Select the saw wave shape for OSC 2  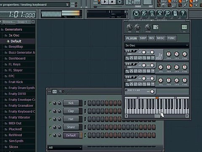140,71
